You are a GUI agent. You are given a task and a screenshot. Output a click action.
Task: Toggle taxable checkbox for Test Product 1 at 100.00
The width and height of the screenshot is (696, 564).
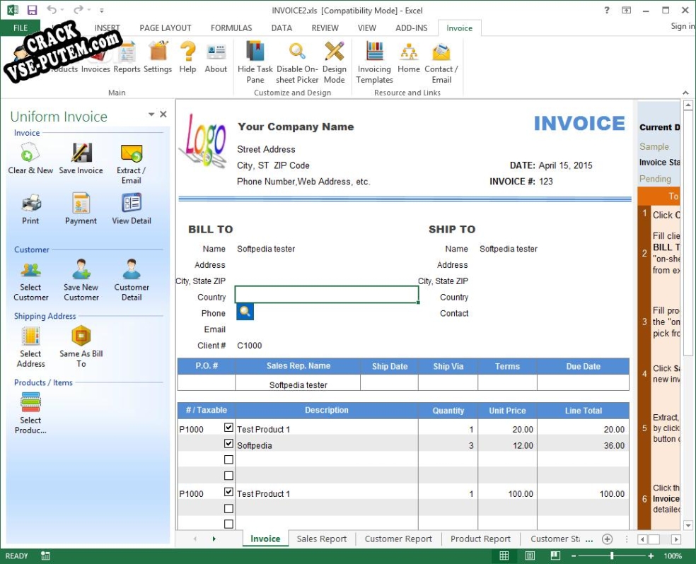pyautogui.click(x=228, y=492)
